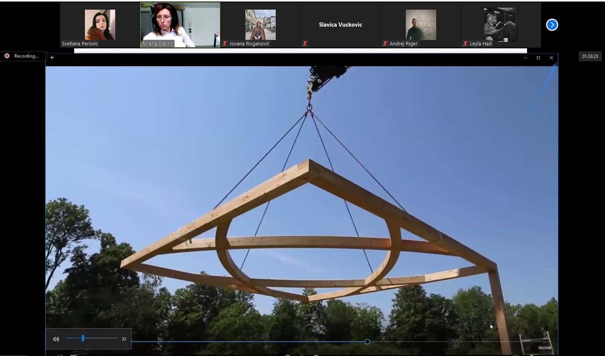605x356 pixels.
Task: Select Leyla Had's participant thumbnail
Action: point(501,25)
